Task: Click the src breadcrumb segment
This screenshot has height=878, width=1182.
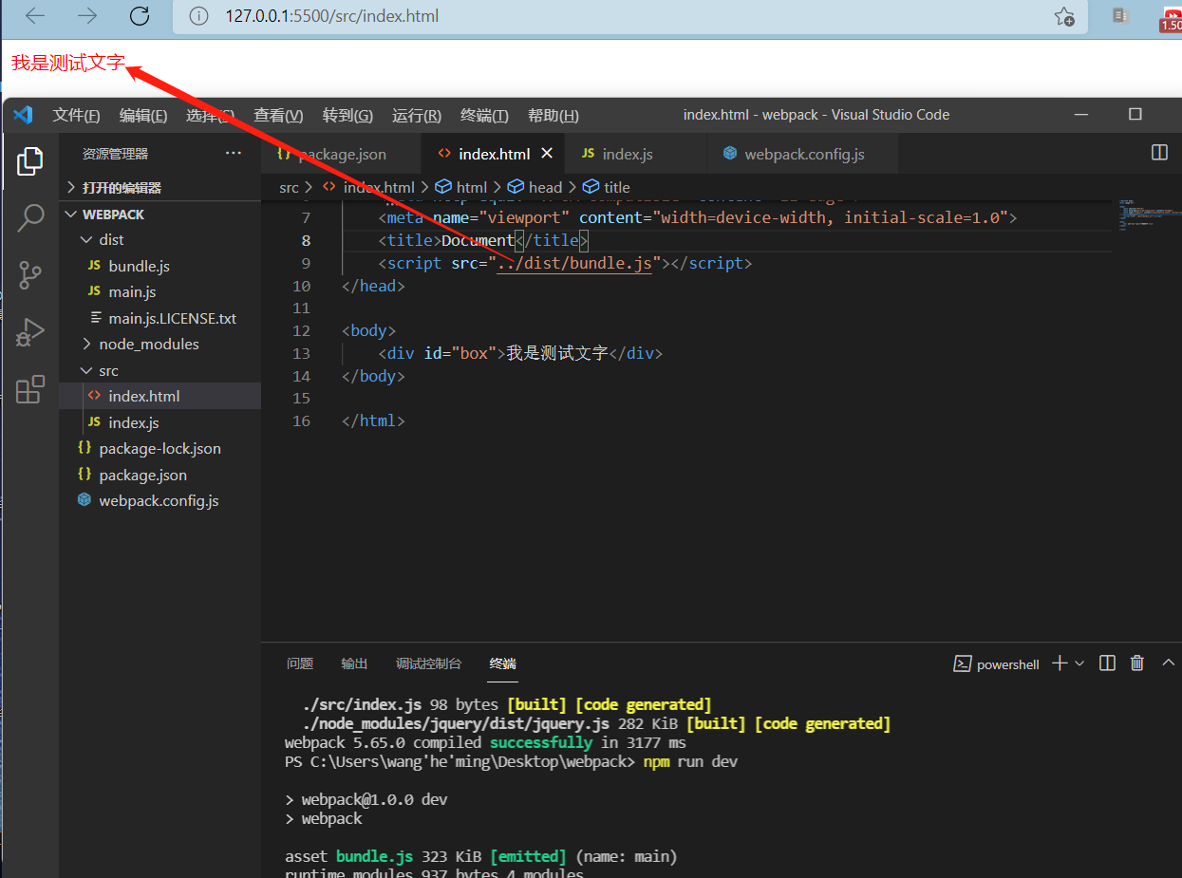Action: pyautogui.click(x=289, y=188)
